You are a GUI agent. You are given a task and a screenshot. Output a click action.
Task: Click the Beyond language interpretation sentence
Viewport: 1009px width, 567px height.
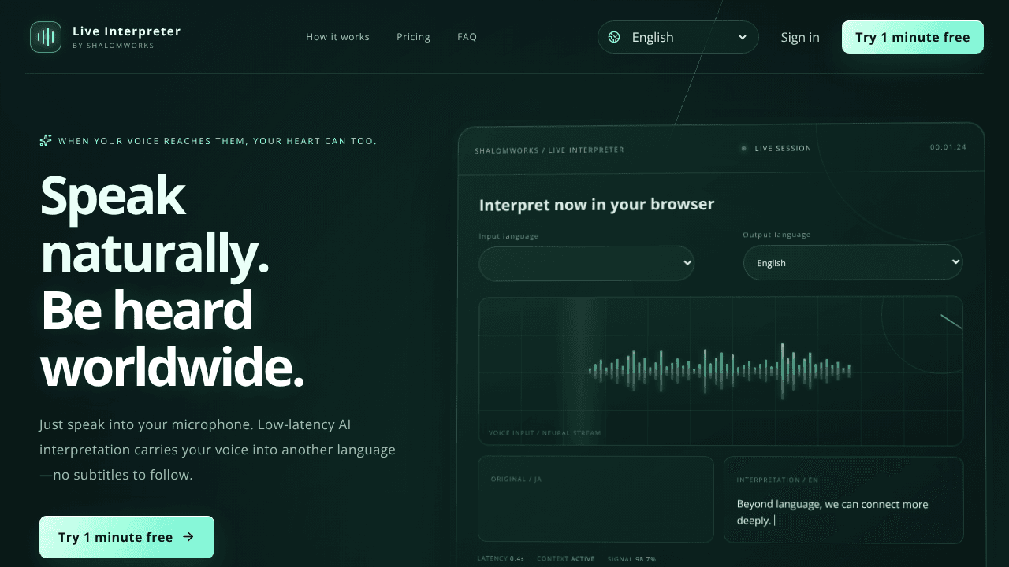(832, 512)
